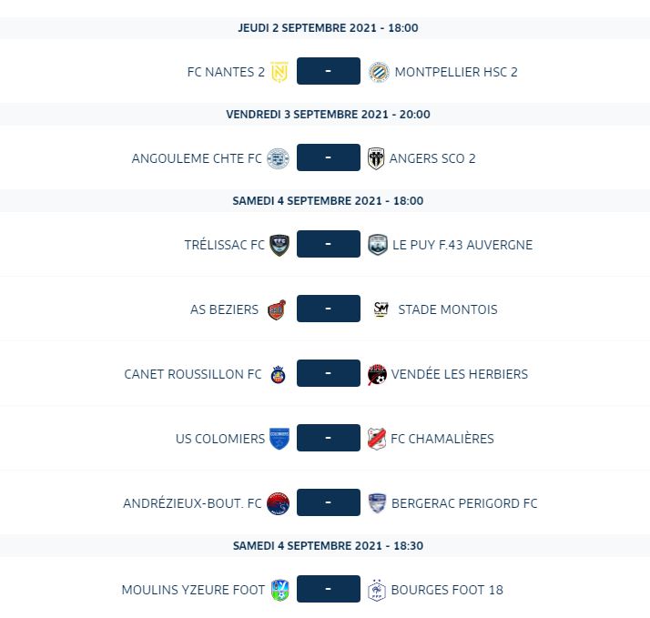This screenshot has height=618, width=650.
Task: Click the FC Chamalières club crest
Action: point(377,439)
